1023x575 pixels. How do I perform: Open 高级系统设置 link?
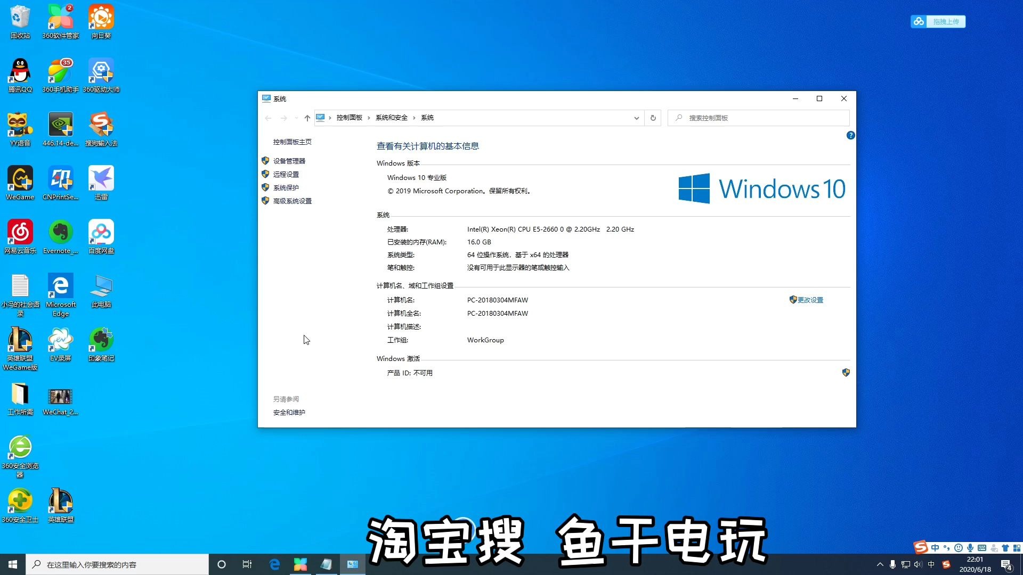click(x=292, y=201)
